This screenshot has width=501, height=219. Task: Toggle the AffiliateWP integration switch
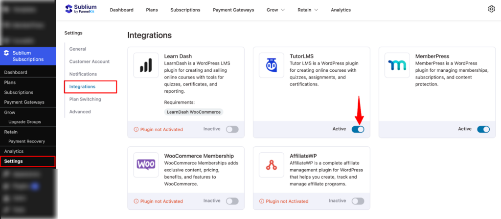358,201
